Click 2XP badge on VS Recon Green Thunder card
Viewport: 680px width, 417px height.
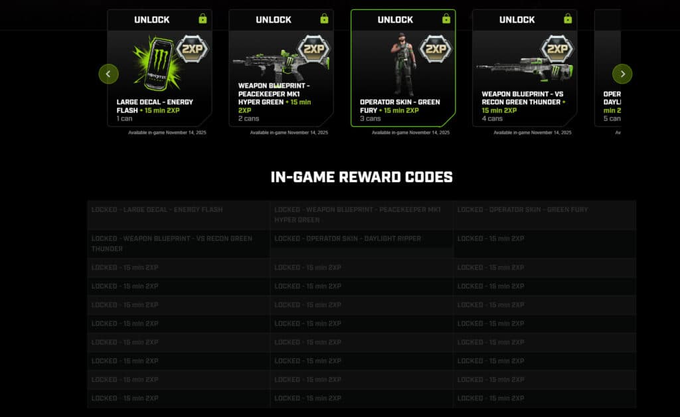[557, 49]
